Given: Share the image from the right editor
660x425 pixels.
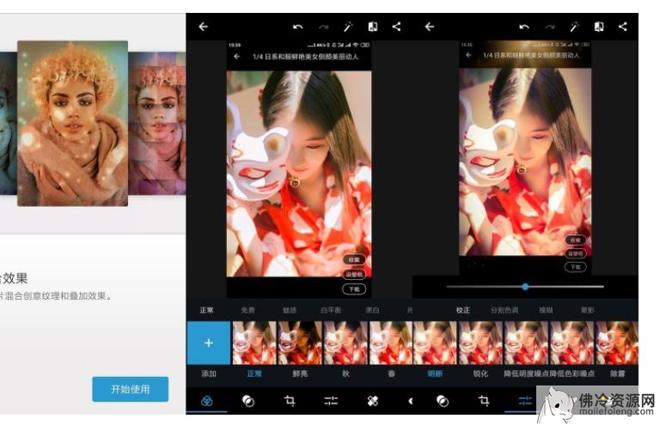Looking at the screenshot, I should 623,27.
